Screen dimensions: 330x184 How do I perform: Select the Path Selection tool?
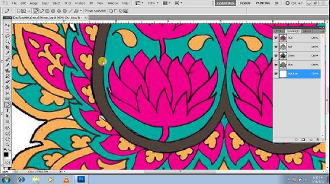click(7, 116)
